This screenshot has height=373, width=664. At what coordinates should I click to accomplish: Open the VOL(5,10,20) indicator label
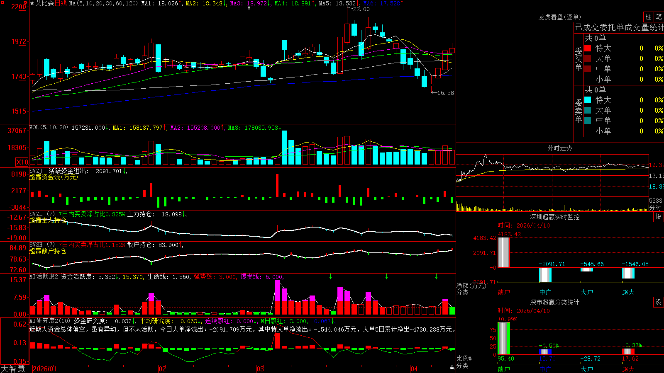tap(49, 128)
